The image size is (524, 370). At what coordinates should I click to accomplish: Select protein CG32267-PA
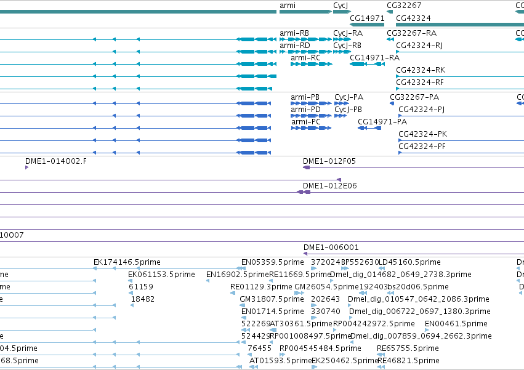(x=414, y=97)
